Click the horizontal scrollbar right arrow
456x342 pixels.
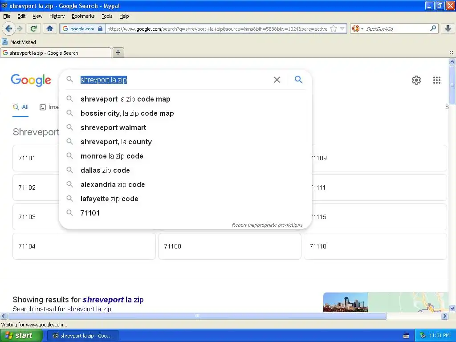click(444, 316)
